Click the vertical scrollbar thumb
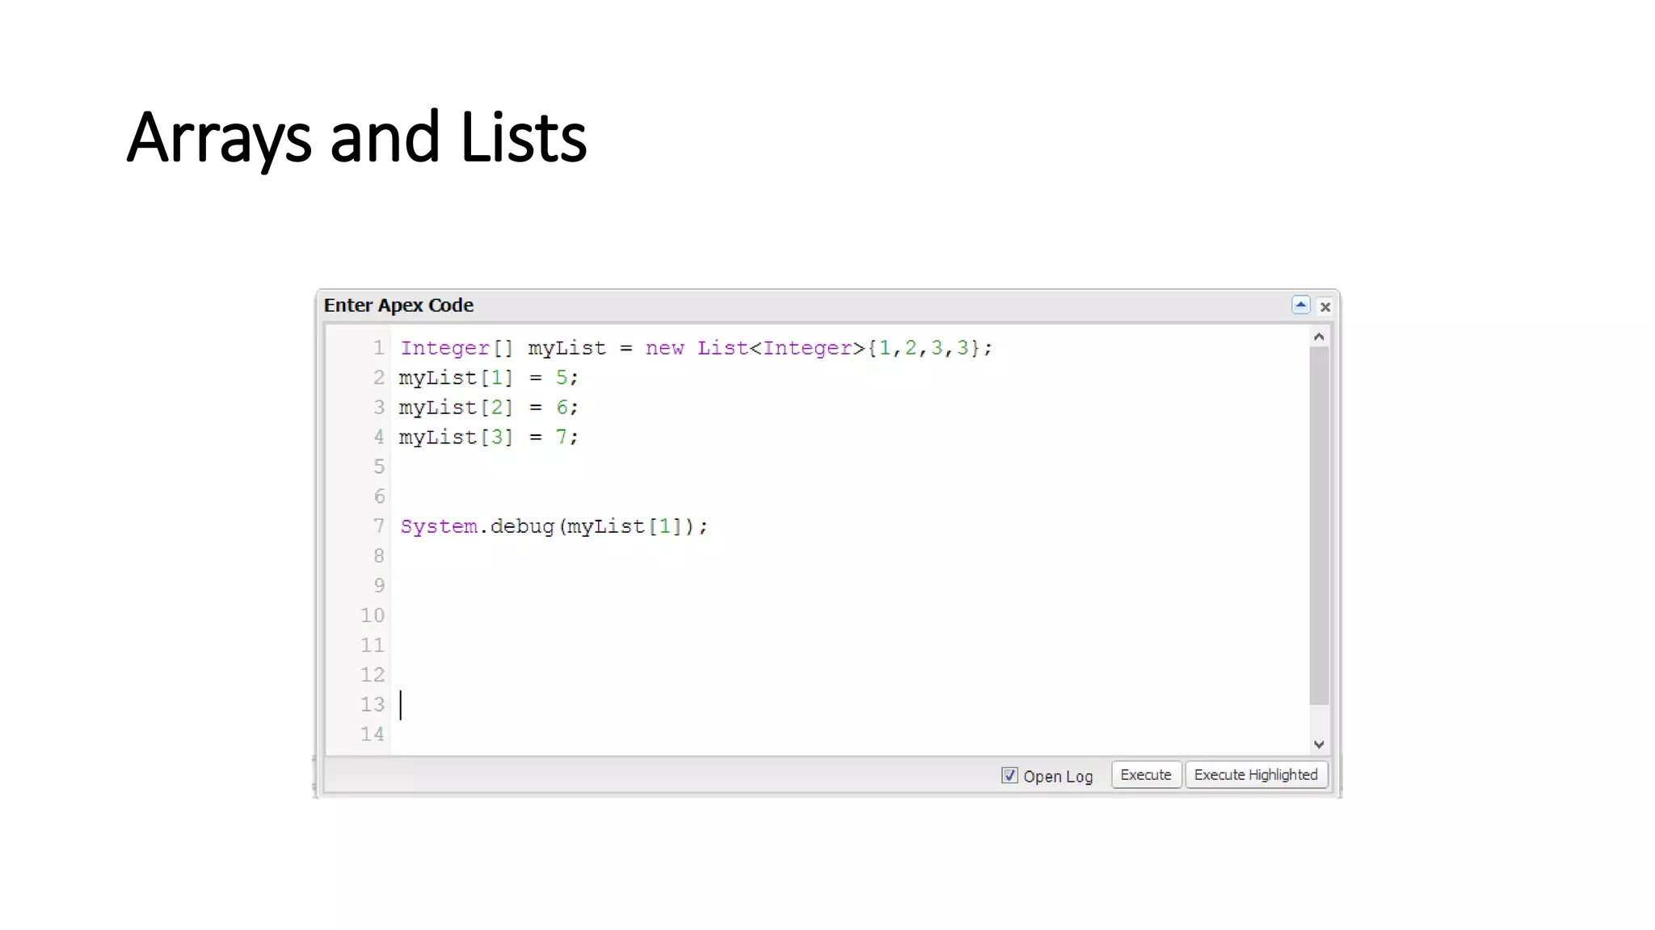1655x930 pixels. coord(1319,526)
